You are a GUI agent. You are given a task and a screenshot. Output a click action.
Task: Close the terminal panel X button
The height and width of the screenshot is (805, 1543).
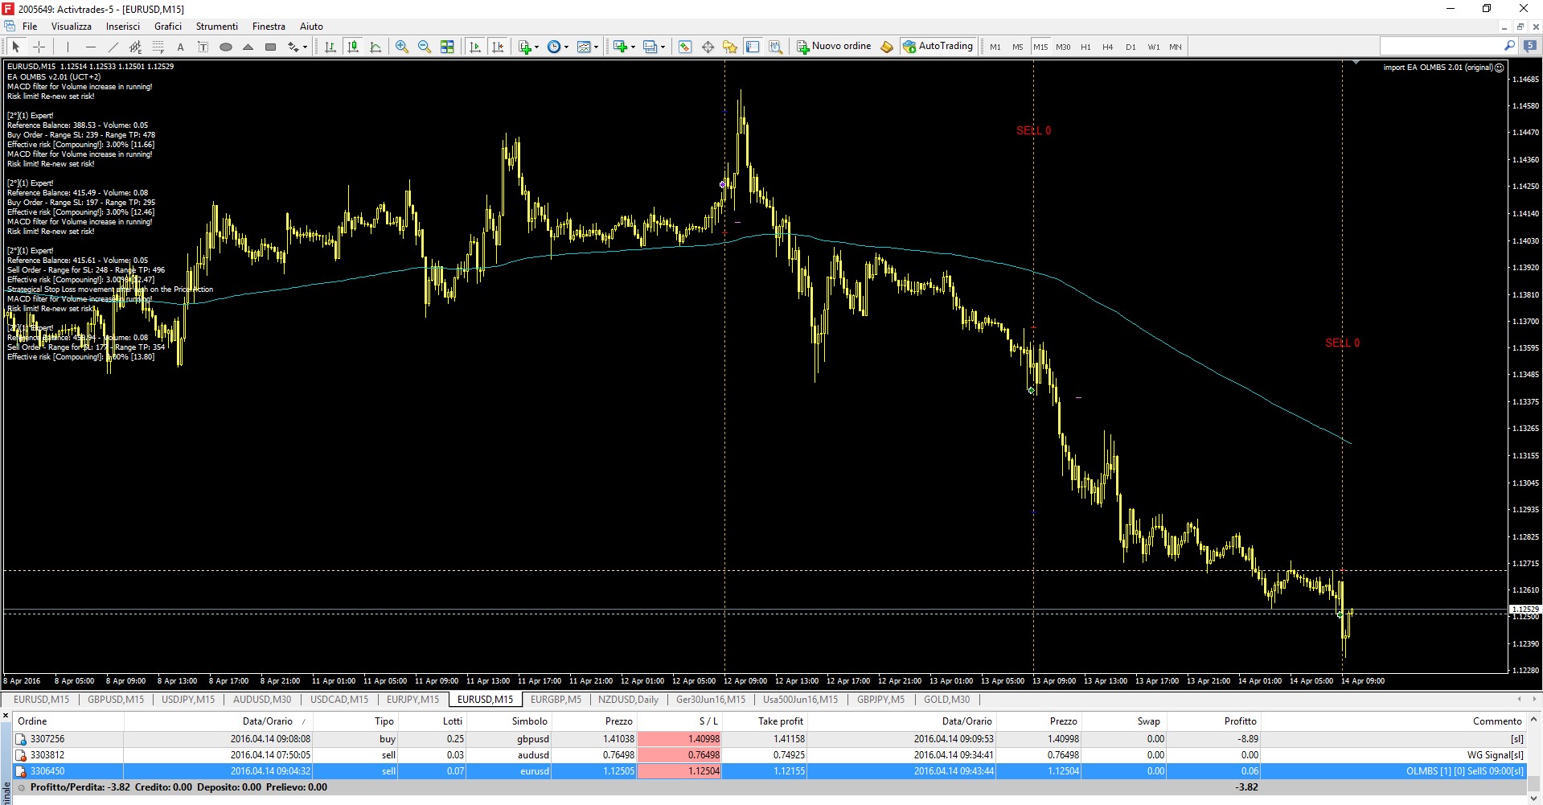[6, 715]
